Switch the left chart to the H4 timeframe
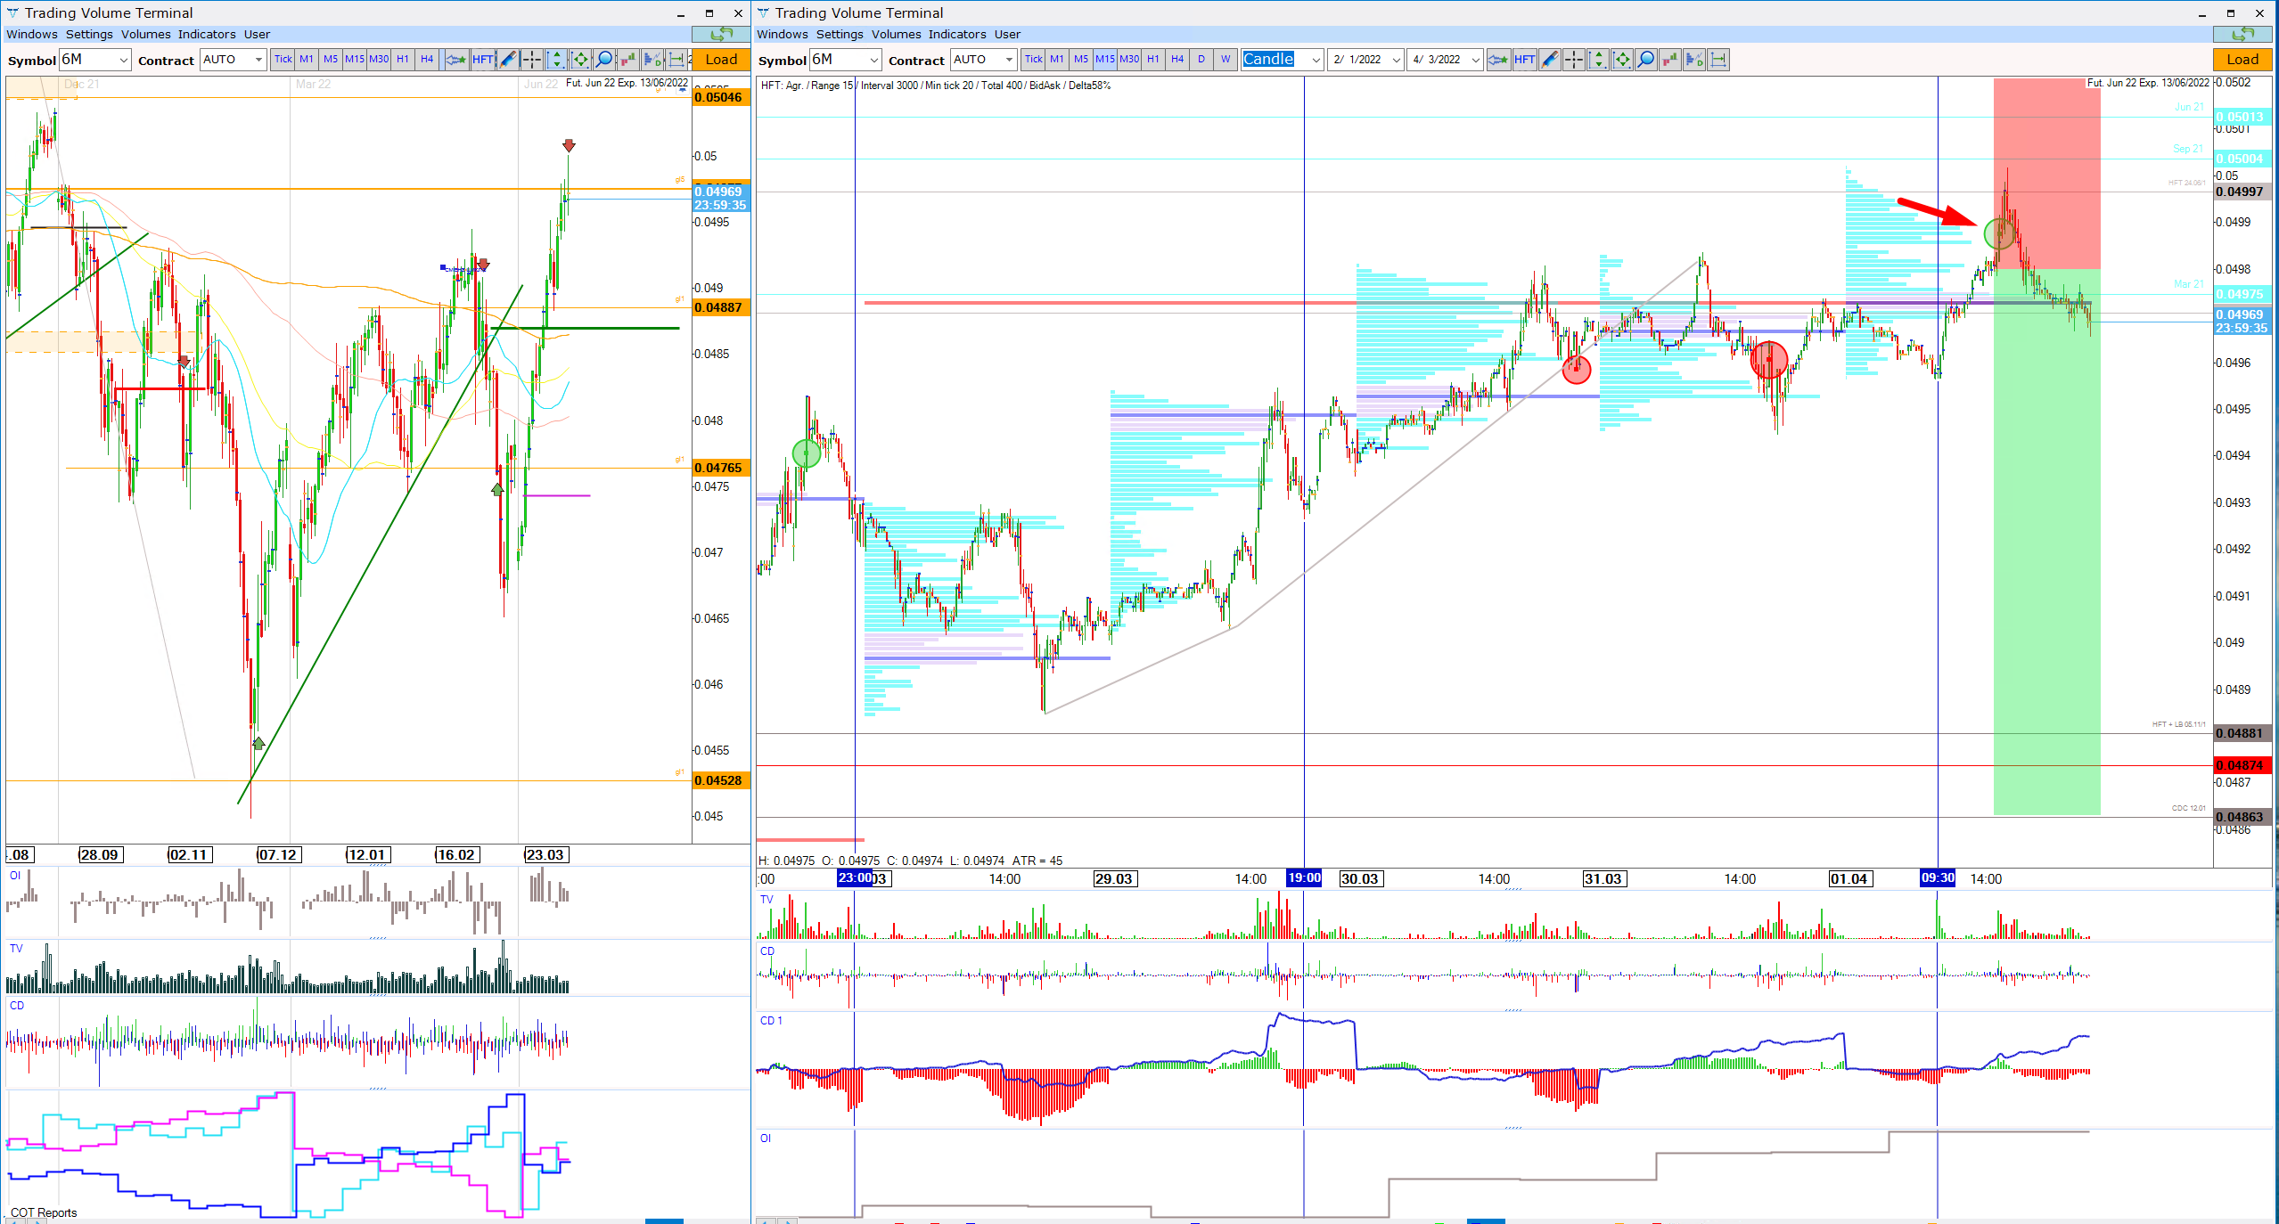Image resolution: width=2279 pixels, height=1224 pixels. pos(427,60)
